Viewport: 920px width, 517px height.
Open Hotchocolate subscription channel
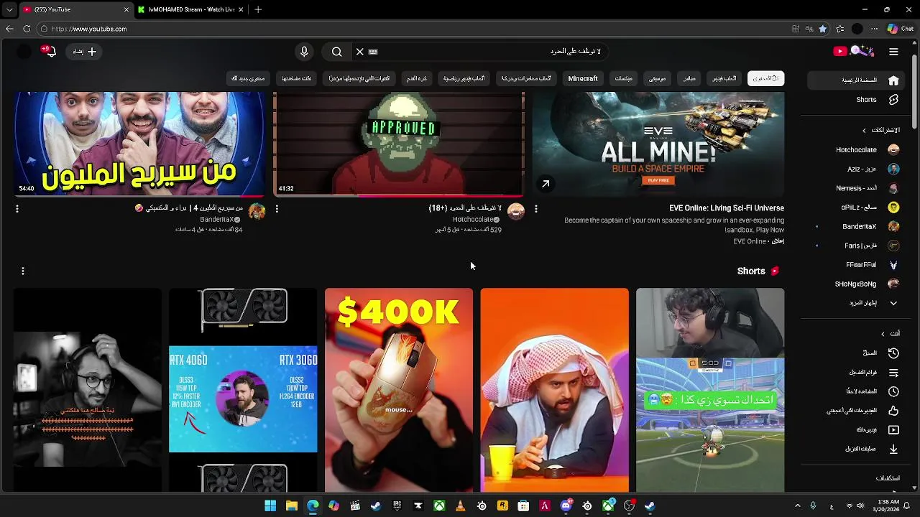pyautogui.click(x=857, y=150)
